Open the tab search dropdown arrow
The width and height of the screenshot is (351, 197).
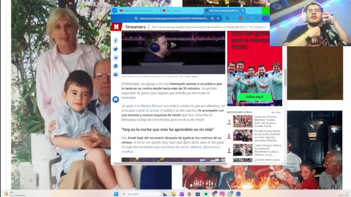click(114, 10)
